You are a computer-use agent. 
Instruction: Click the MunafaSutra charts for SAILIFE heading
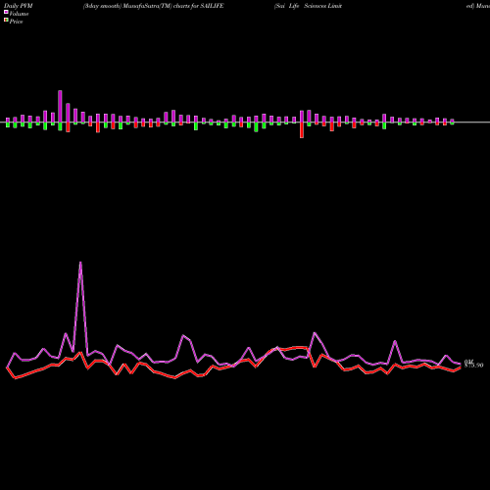[x=153, y=6]
